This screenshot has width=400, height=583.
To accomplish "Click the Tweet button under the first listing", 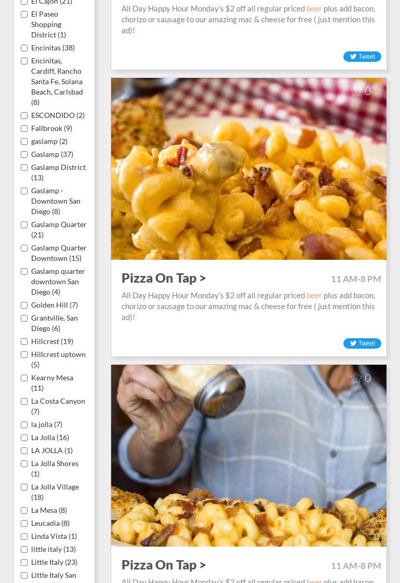I will click(x=362, y=57).
